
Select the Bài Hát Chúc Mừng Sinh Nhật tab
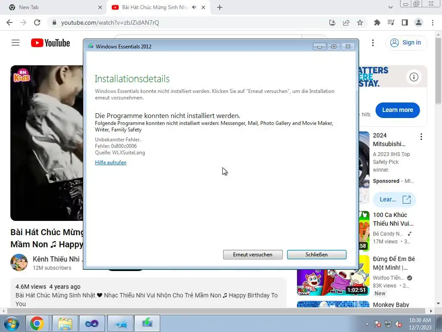point(155,7)
